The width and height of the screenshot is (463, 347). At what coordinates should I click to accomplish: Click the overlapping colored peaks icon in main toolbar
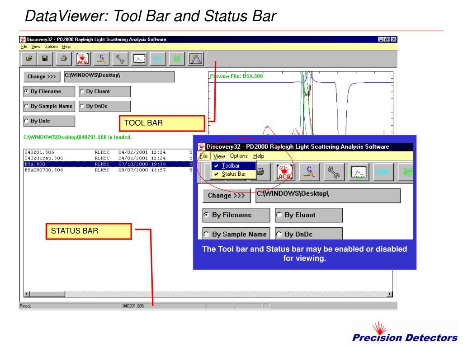tap(196, 58)
